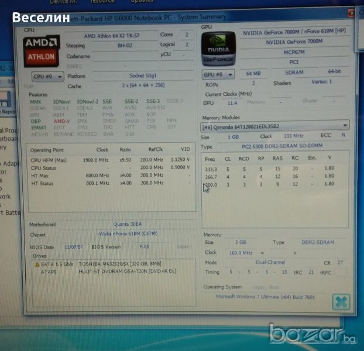Click the memory module size 1 GB value
The width and height of the screenshot is (364, 351).
click(233, 137)
